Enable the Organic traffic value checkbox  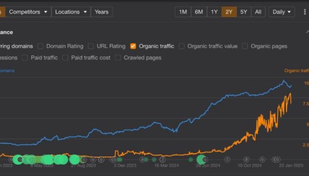(182, 46)
